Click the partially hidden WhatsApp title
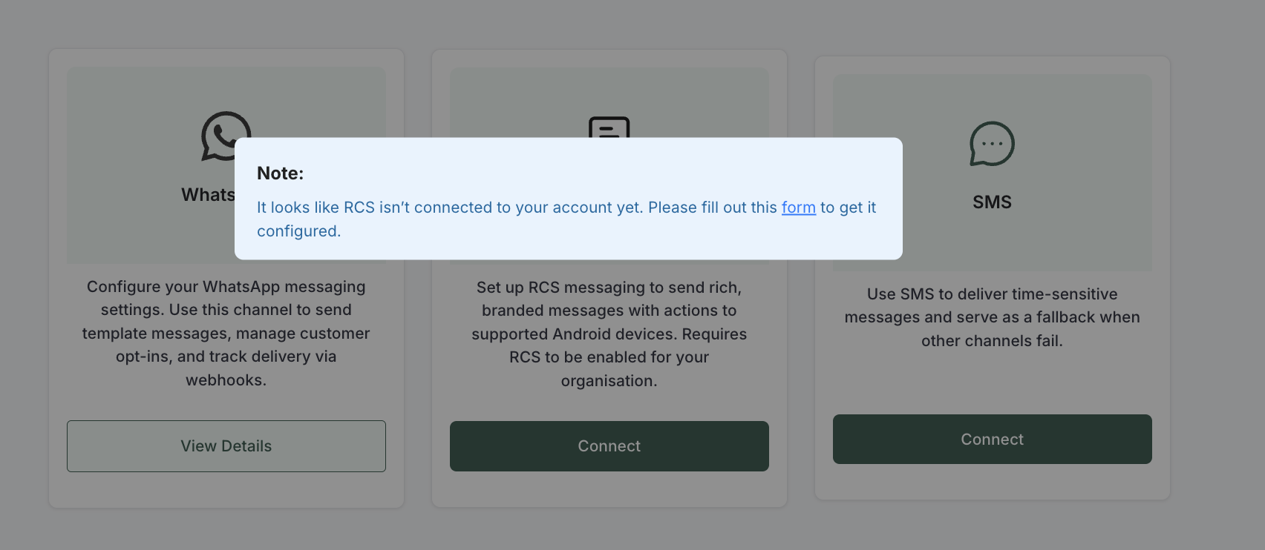This screenshot has height=550, width=1265. pos(208,195)
